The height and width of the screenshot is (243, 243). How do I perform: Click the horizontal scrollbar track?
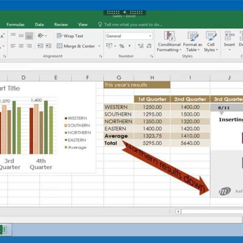[x=212, y=211]
